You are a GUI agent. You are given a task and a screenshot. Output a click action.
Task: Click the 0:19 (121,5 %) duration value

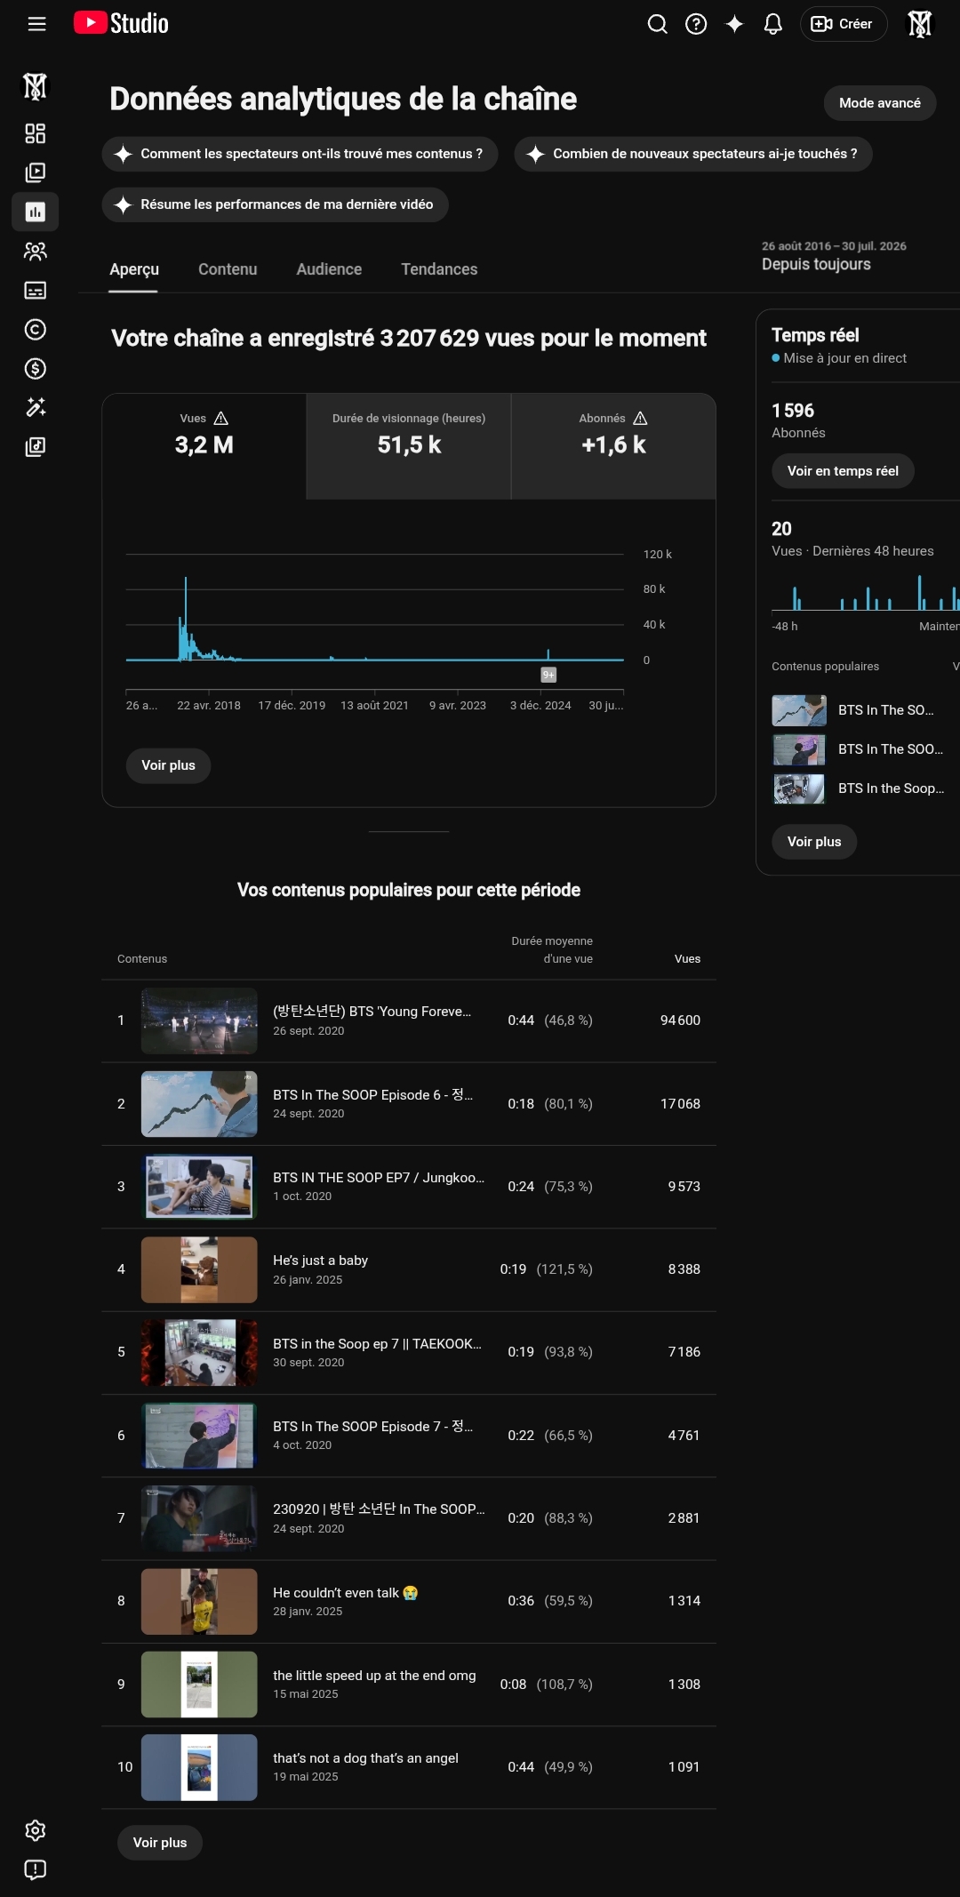click(546, 1269)
